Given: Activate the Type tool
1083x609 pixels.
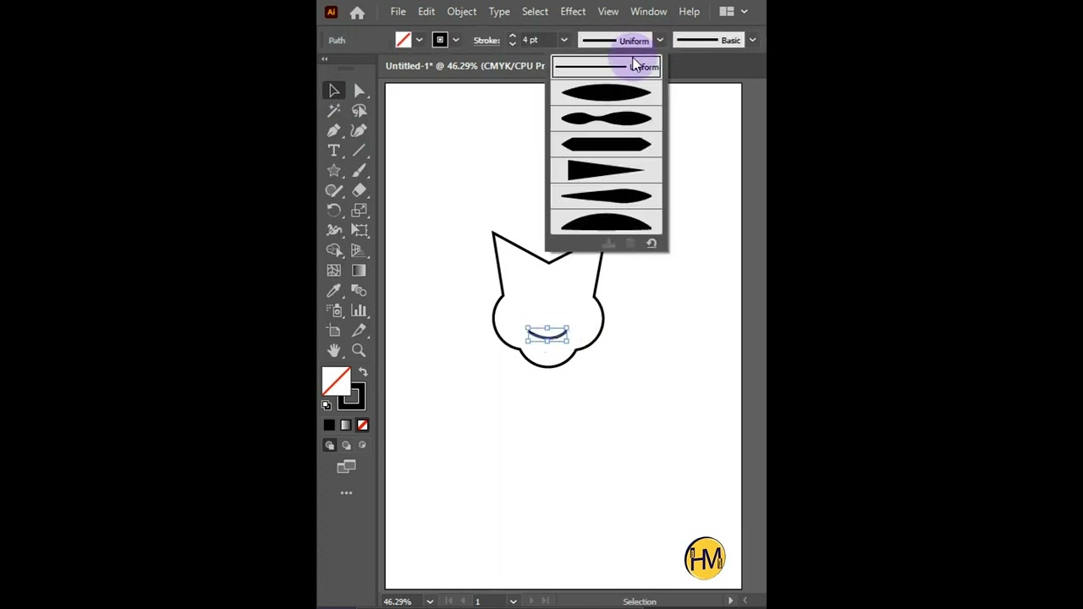Looking at the screenshot, I should (x=333, y=151).
